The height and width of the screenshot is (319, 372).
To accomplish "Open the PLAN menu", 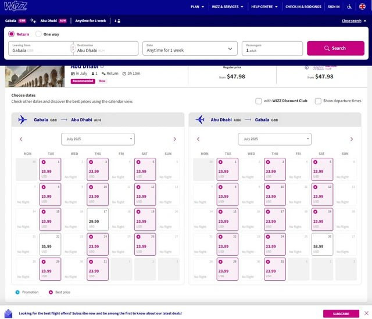I will pyautogui.click(x=197, y=6).
